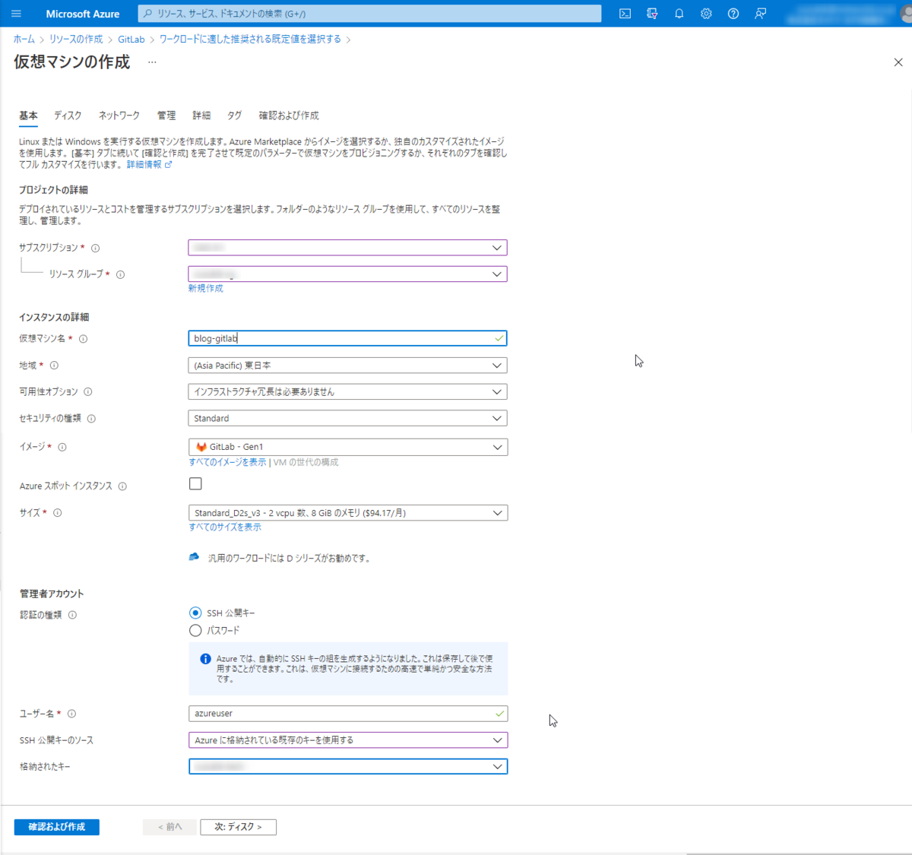Switch to the ディスク tab
912x855 pixels.
click(x=67, y=115)
